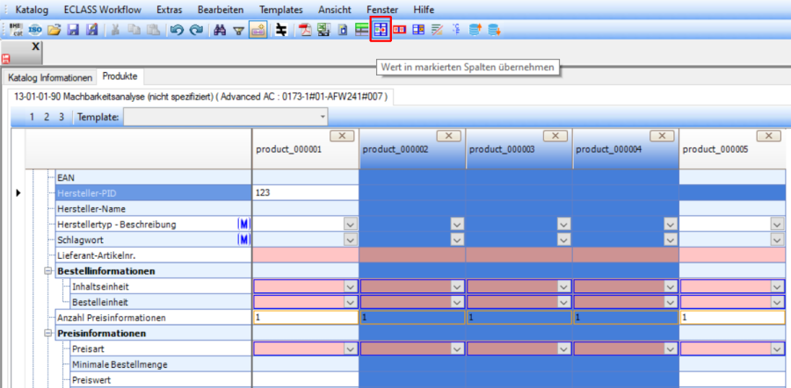
Task: Redo the last undone action
Action: click(196, 30)
